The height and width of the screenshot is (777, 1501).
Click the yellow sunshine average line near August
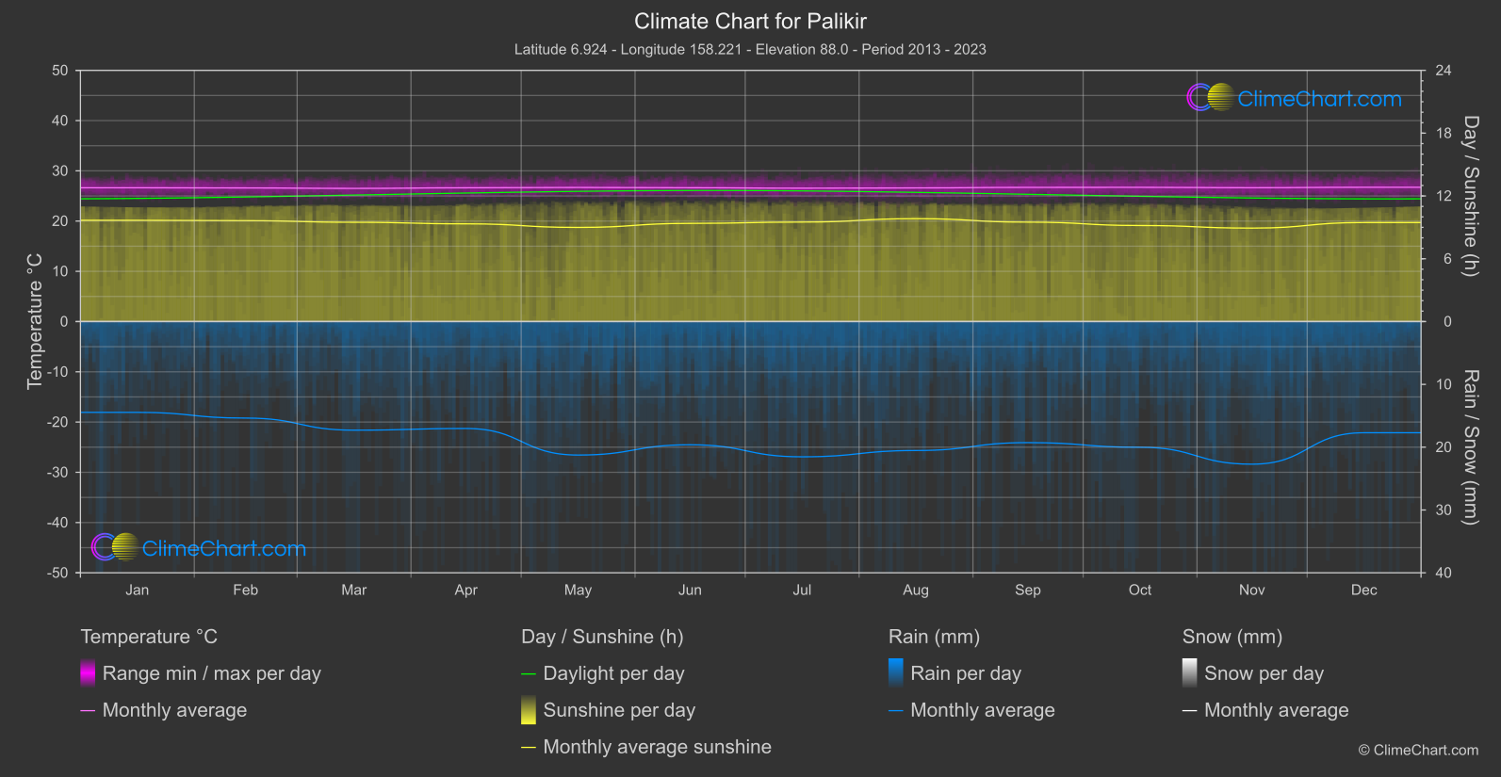pyautogui.click(x=916, y=219)
